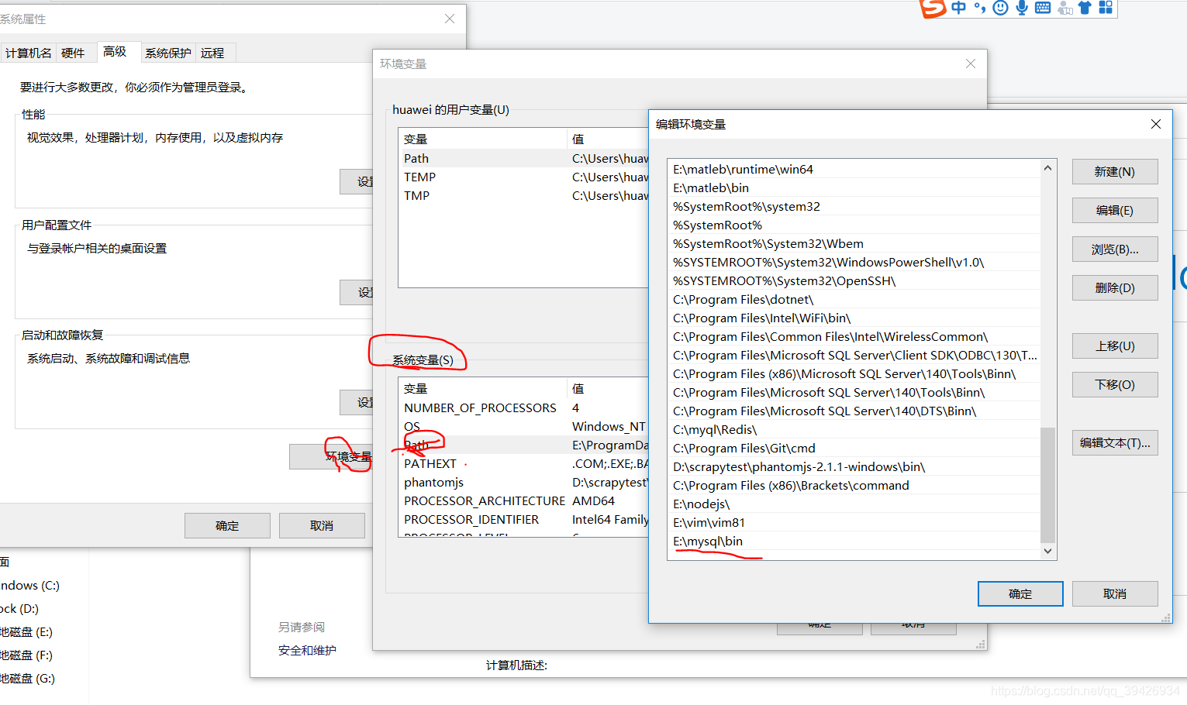This screenshot has width=1187, height=705.
Task: Select the Intel\WirelessCommon\ entry
Action: coord(854,336)
